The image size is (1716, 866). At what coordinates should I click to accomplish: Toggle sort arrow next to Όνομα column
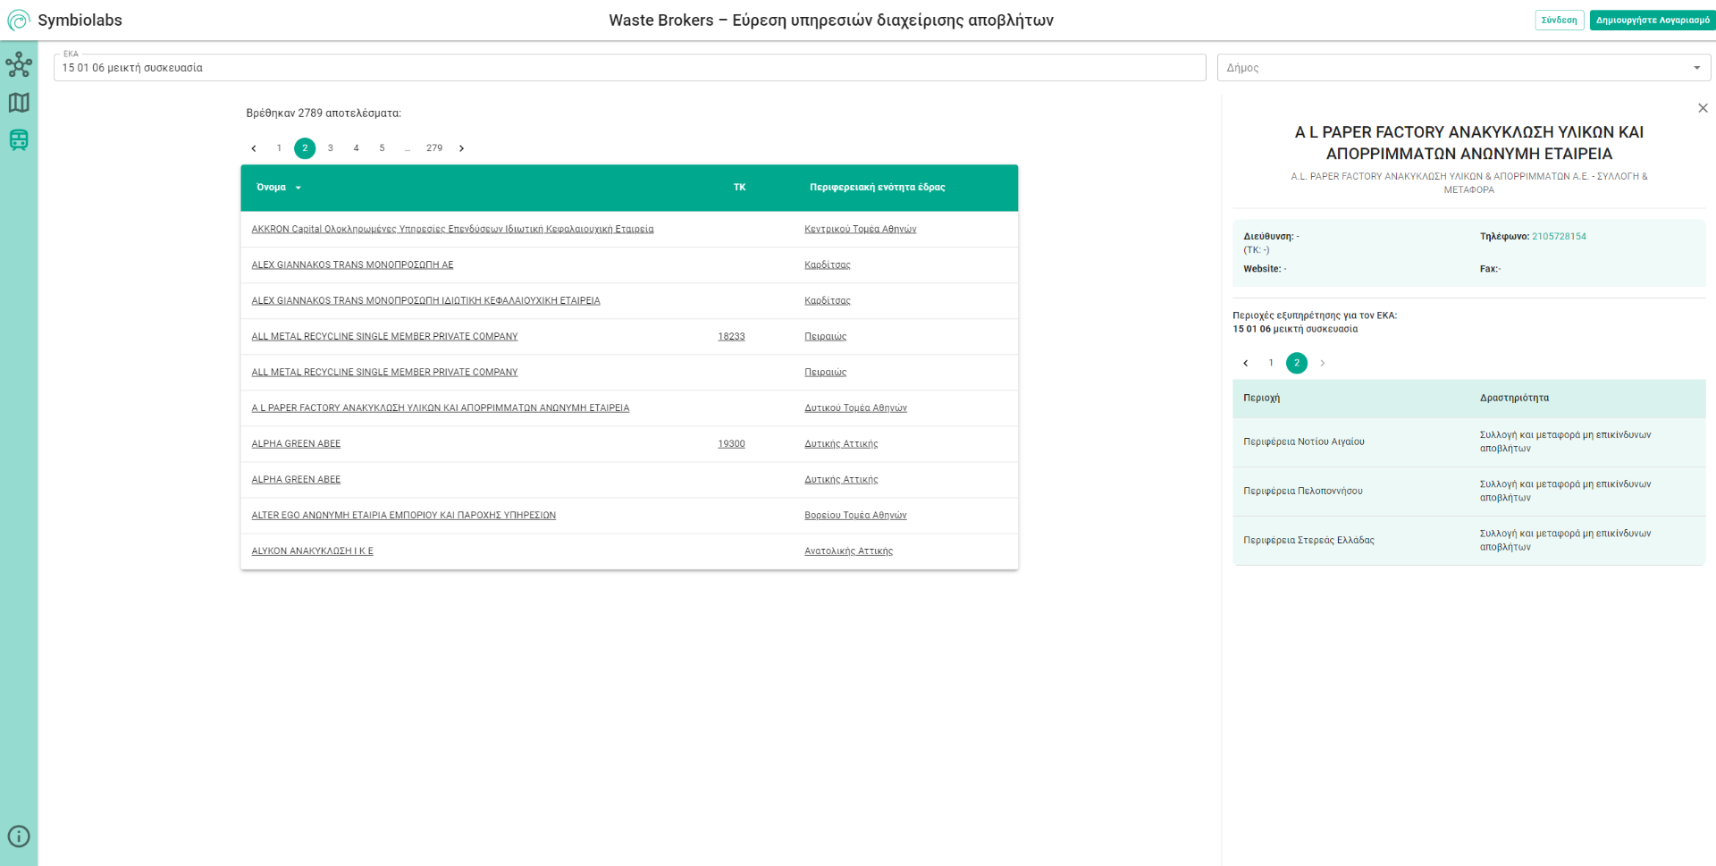click(x=299, y=188)
